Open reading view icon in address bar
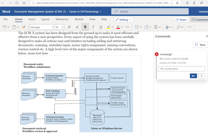The width and height of the screenshot is (208, 136). 172,3
